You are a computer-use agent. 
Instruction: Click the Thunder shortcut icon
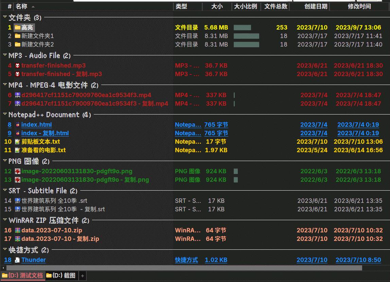(17, 260)
